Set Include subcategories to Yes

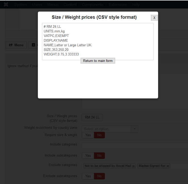point(88,156)
